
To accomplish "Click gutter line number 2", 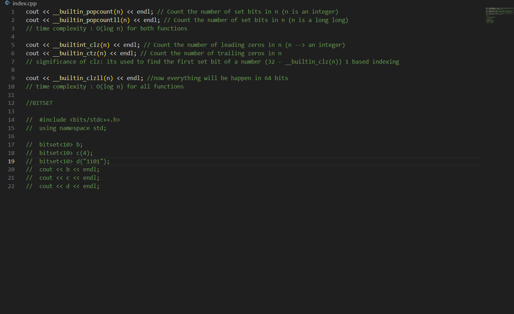I will (x=13, y=20).
